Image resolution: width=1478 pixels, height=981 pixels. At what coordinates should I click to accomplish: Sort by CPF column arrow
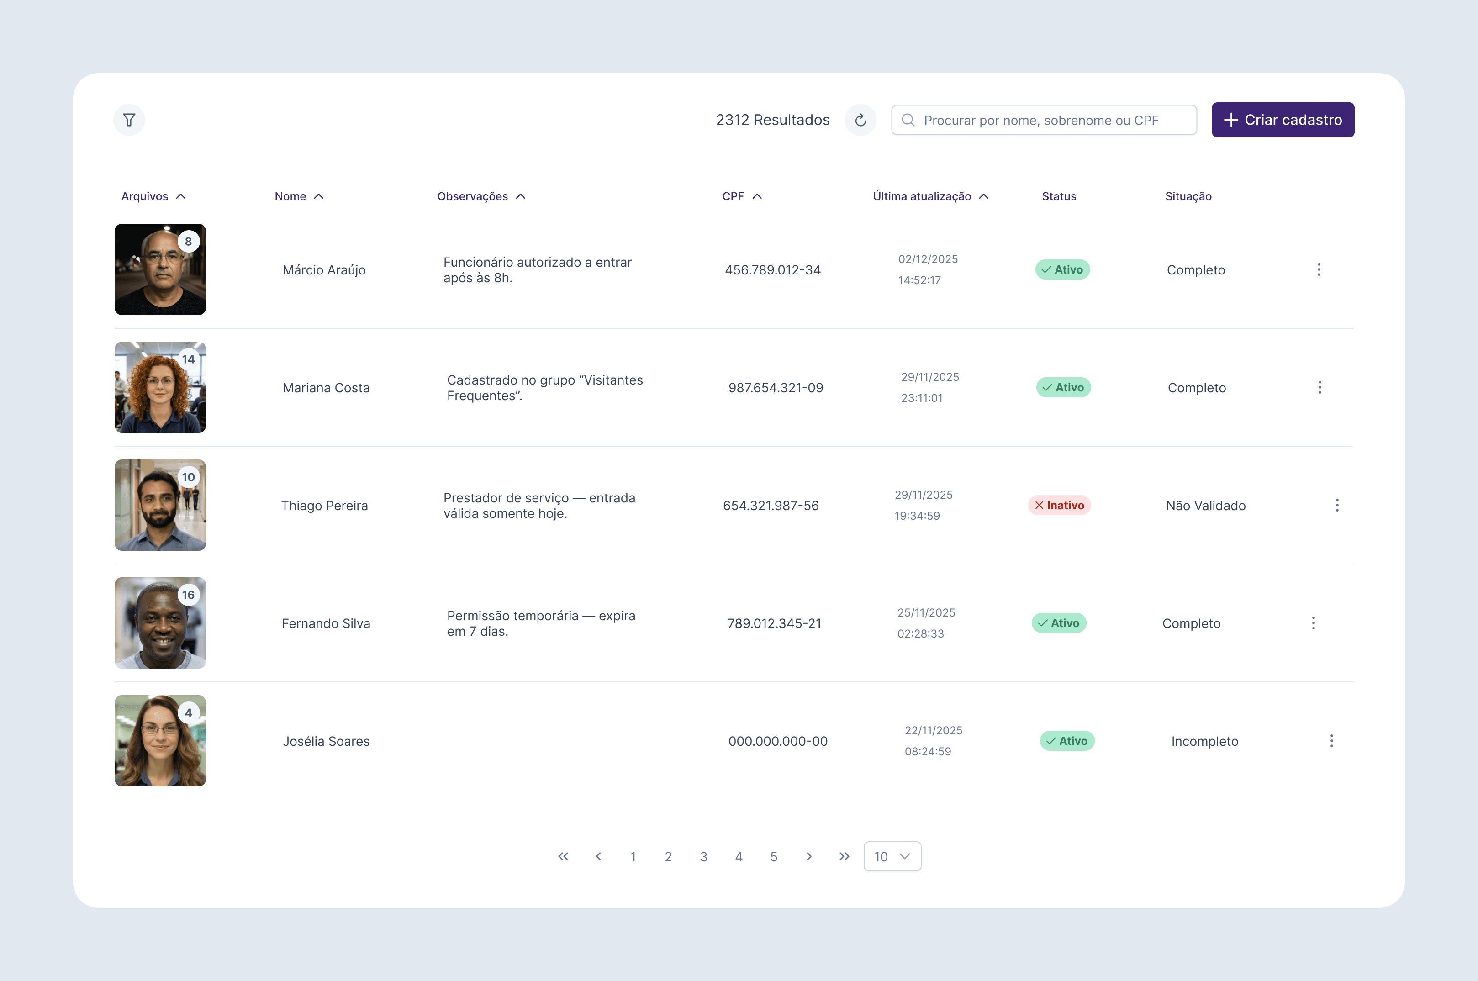(757, 196)
